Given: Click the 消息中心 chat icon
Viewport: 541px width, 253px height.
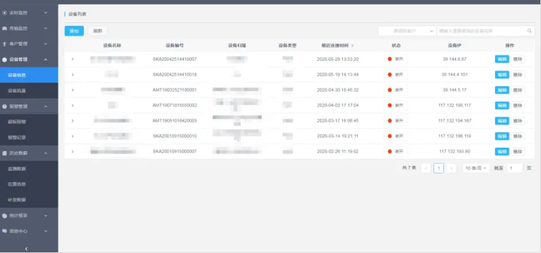Looking at the screenshot, I should pos(5,231).
